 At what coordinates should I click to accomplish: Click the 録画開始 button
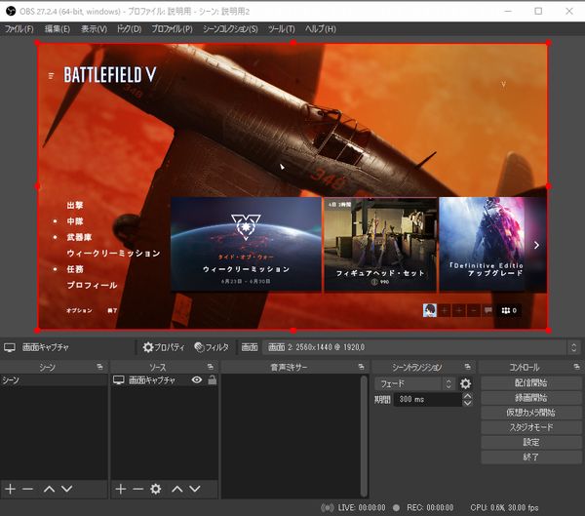coord(531,398)
